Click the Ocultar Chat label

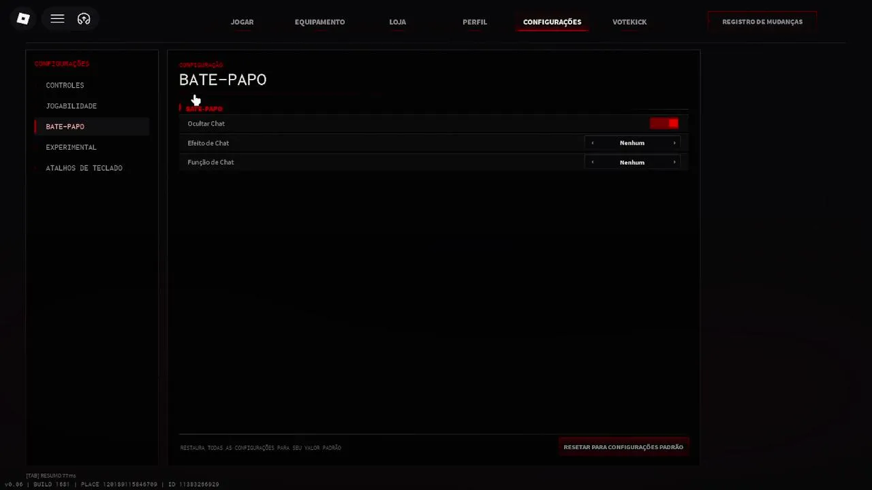[x=206, y=123]
